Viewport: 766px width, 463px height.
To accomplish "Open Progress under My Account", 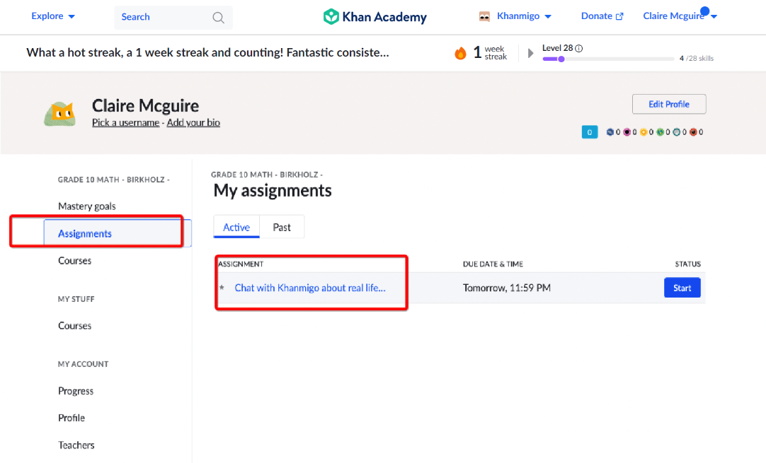I will click(x=76, y=391).
